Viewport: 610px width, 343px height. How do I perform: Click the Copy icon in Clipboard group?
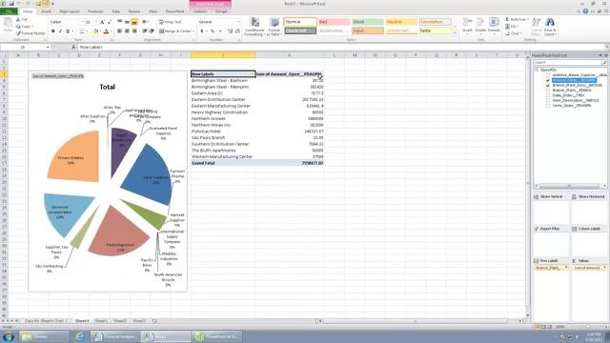19,27
